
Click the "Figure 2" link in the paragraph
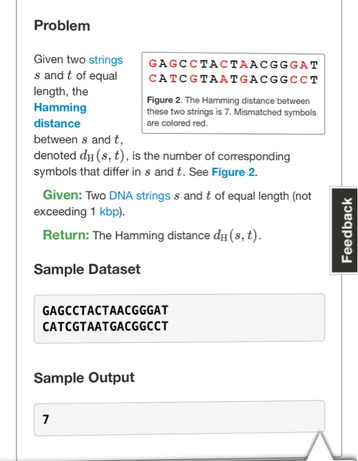(234, 172)
